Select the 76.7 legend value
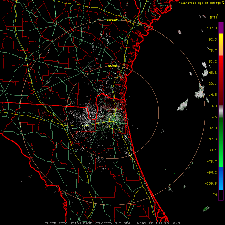225x225 pixels. tap(213, 50)
